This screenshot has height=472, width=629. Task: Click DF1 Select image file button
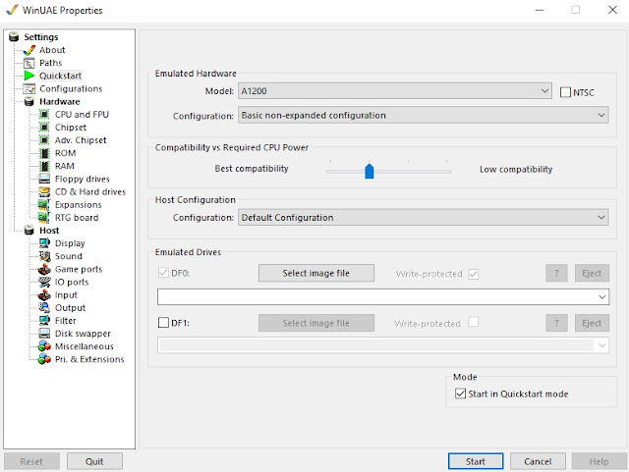[316, 323]
